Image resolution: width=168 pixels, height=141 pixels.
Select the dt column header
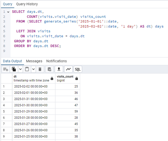(34, 78)
